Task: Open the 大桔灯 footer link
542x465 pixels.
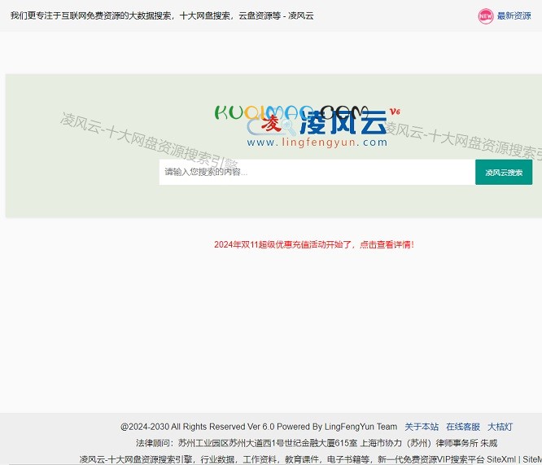Action: 500,427
